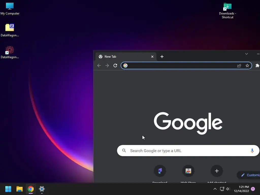Open network icon in system tray
The height and width of the screenshot is (195, 260).
pos(222,189)
